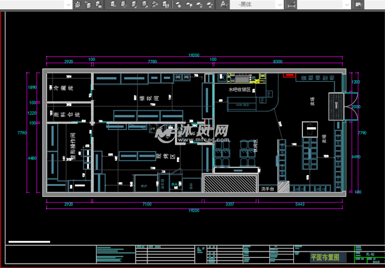385x268 pixels.
Task: Click the 整形操作间 room label
Action: click(73, 146)
